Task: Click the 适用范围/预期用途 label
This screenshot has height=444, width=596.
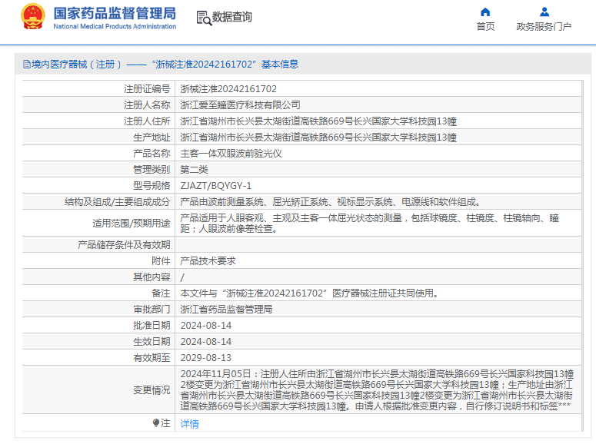Action: 132,224
